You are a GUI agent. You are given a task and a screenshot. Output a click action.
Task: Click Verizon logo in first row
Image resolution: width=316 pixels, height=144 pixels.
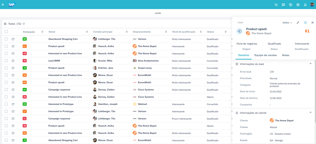coord(134,39)
